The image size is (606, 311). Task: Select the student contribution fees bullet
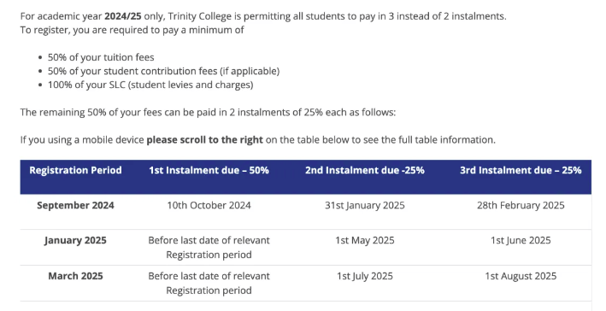click(163, 71)
